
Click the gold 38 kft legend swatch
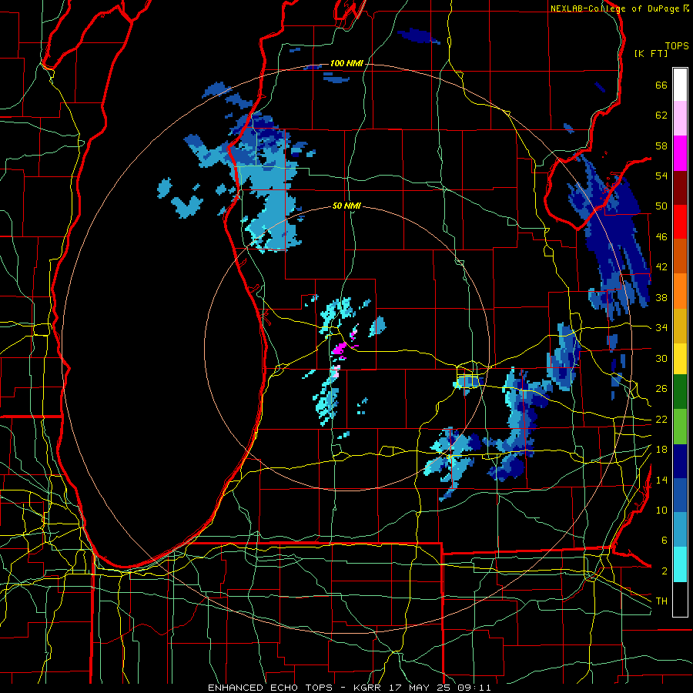click(680, 326)
